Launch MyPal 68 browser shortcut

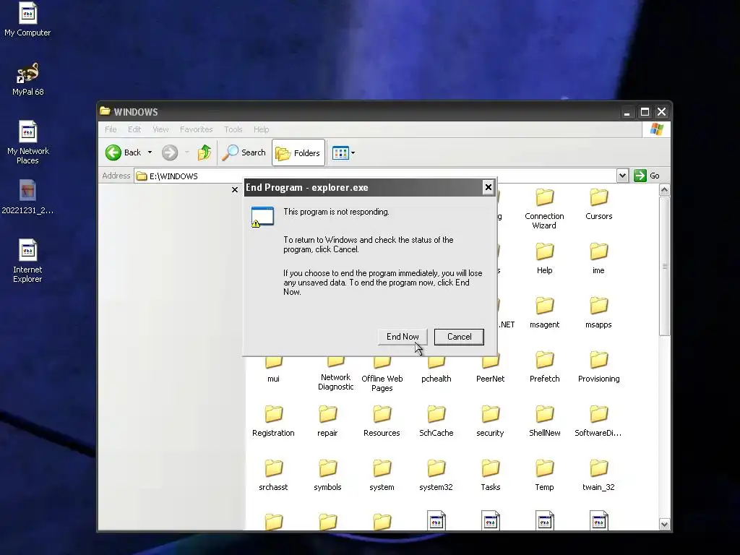coord(27,79)
